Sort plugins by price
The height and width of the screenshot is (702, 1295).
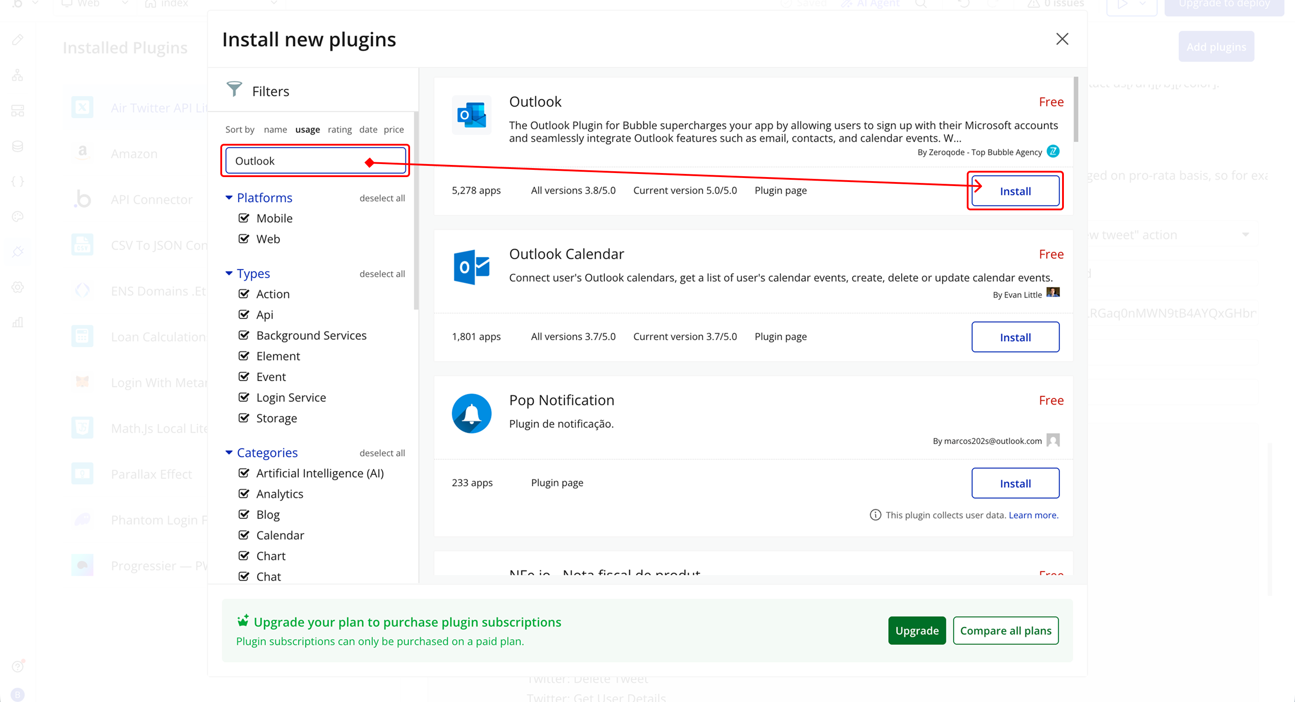393,129
